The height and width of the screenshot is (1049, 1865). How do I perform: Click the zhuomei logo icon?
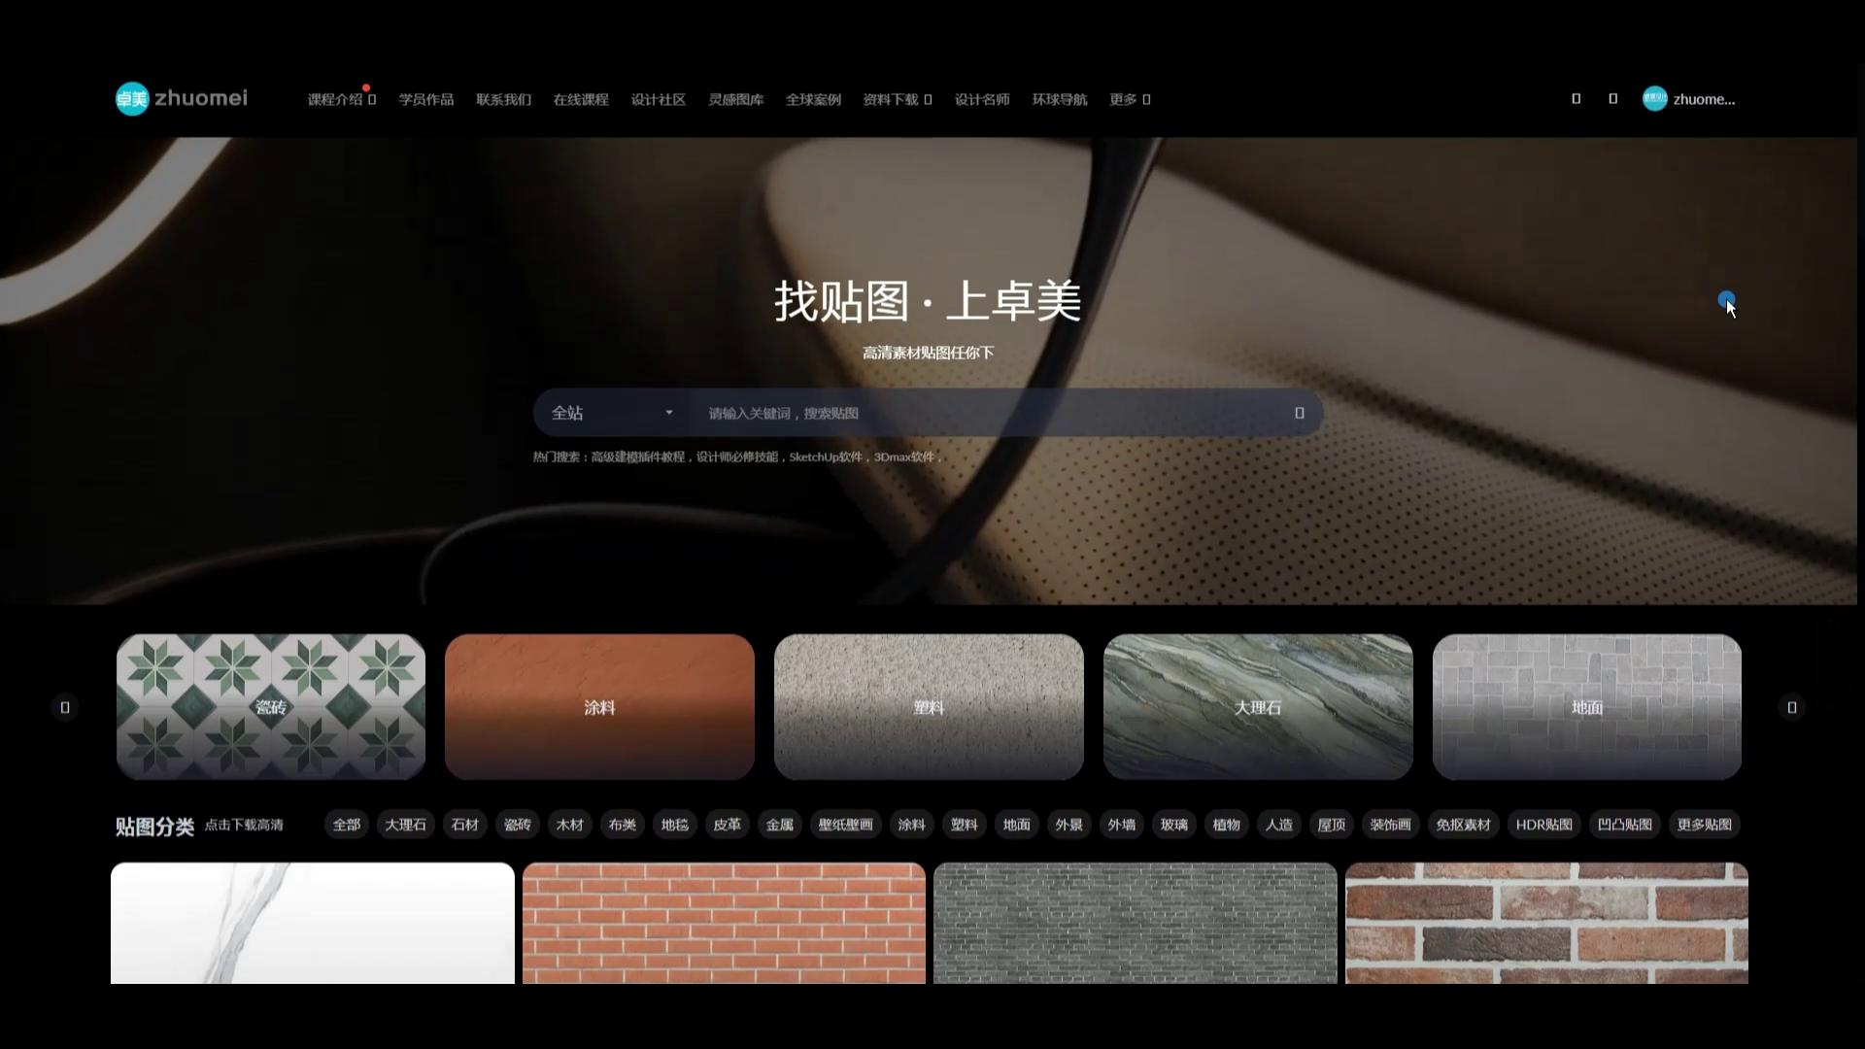click(x=132, y=99)
